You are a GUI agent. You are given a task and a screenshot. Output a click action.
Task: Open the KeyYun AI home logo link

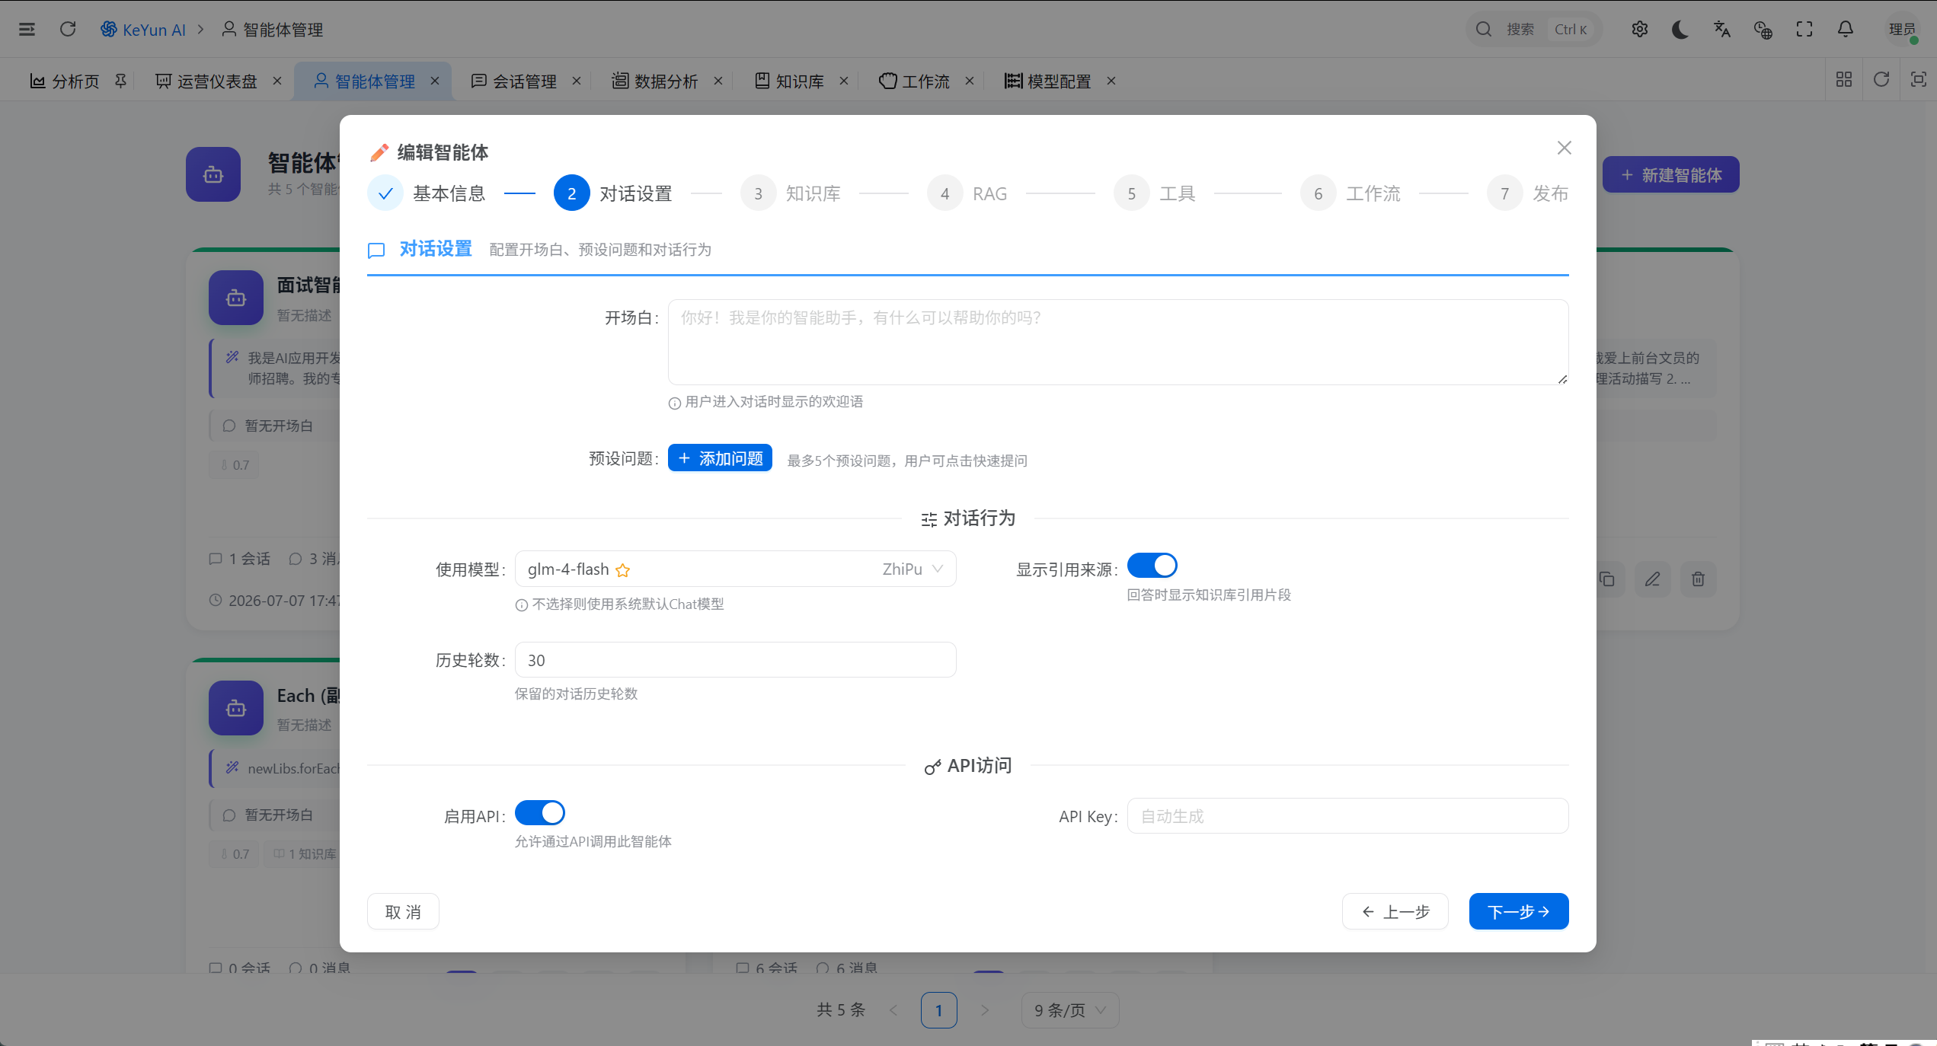143,29
